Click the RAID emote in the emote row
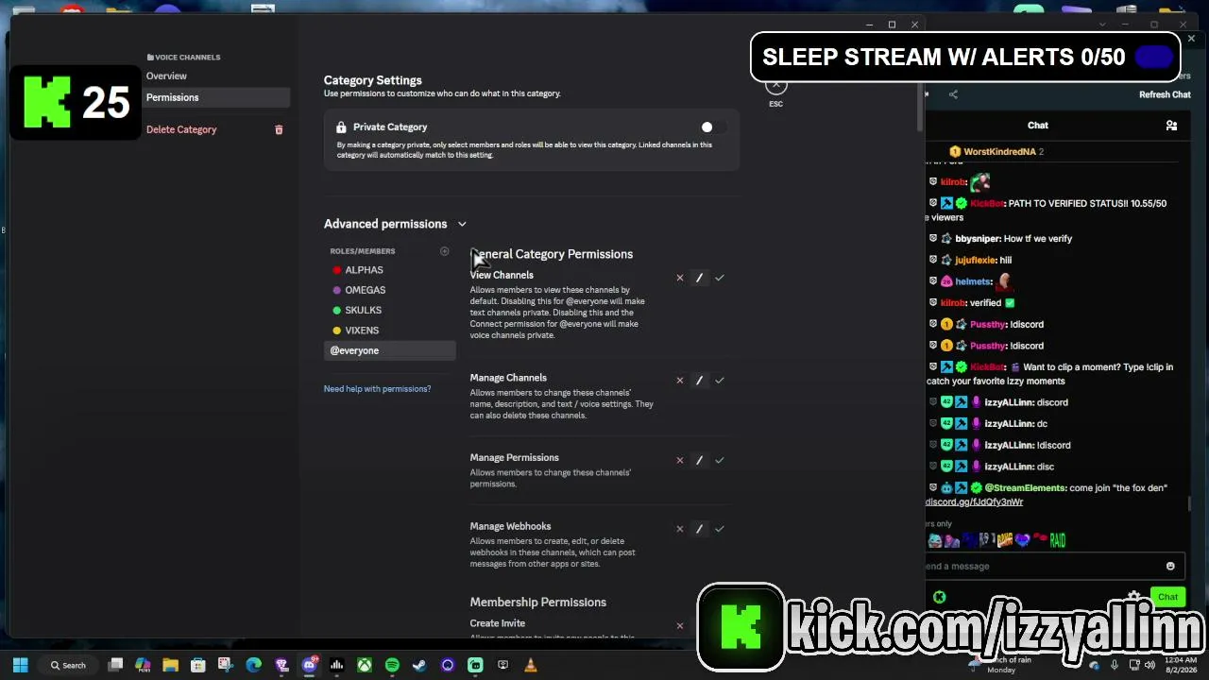Image resolution: width=1209 pixels, height=680 pixels. click(x=1057, y=540)
